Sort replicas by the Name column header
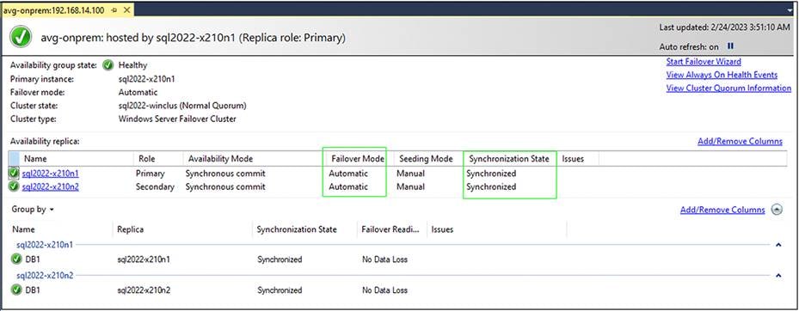799x311 pixels. pos(77,159)
